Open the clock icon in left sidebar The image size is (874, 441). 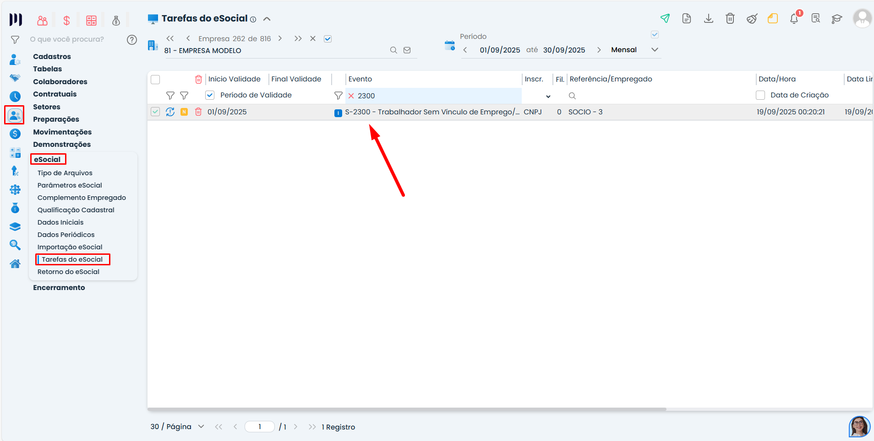(x=15, y=97)
